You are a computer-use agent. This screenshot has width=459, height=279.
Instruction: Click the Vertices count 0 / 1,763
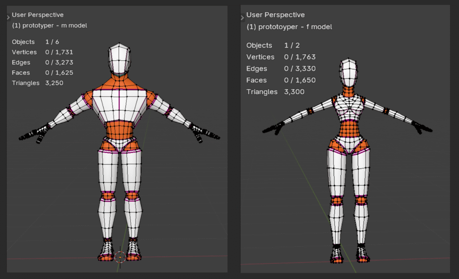300,57
